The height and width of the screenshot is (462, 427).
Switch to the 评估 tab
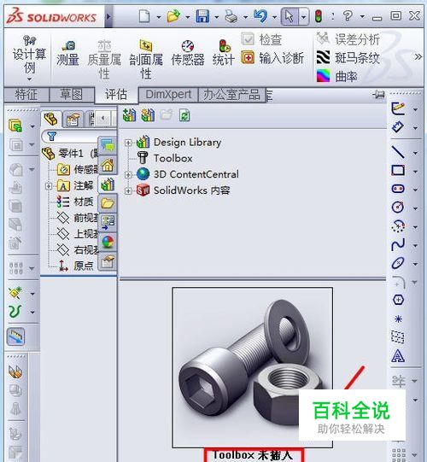pyautogui.click(x=116, y=95)
